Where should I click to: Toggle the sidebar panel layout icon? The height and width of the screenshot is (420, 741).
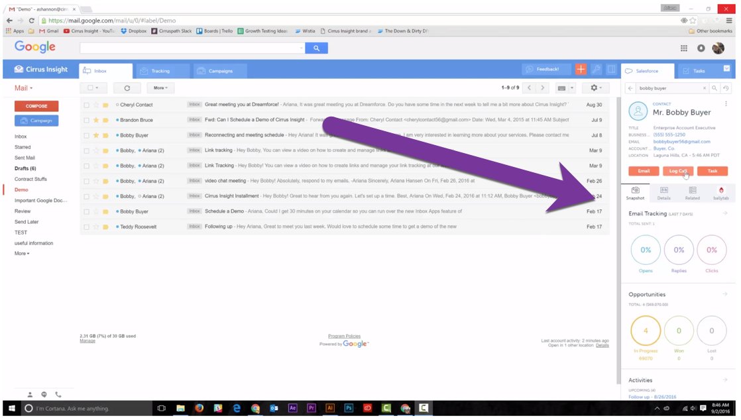[611, 70]
